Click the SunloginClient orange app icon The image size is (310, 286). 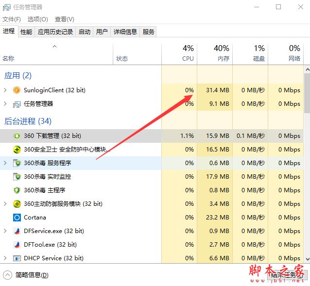(17, 90)
